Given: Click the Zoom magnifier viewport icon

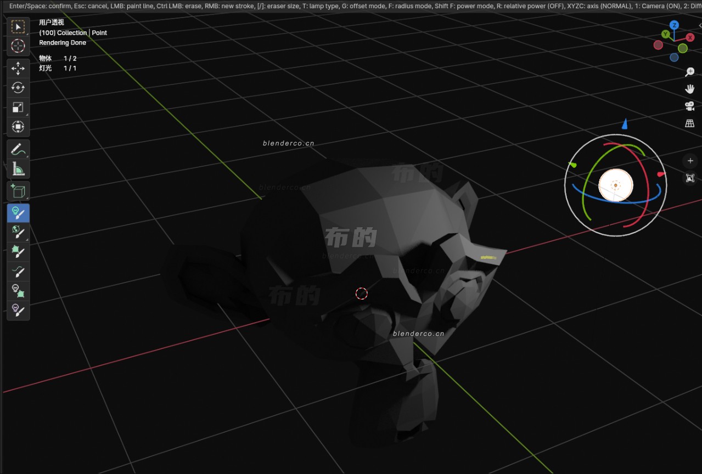Looking at the screenshot, I should [x=690, y=72].
